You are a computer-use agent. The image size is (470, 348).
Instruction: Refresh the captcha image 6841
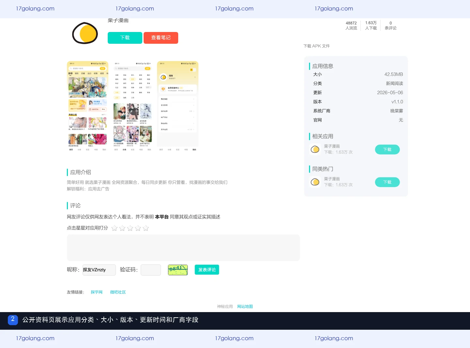(x=178, y=270)
